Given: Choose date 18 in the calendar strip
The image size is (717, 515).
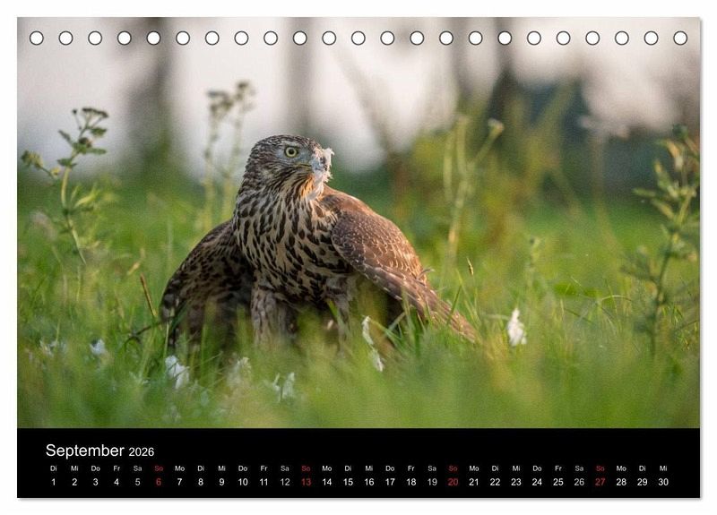Looking at the screenshot, I should coord(410,482).
